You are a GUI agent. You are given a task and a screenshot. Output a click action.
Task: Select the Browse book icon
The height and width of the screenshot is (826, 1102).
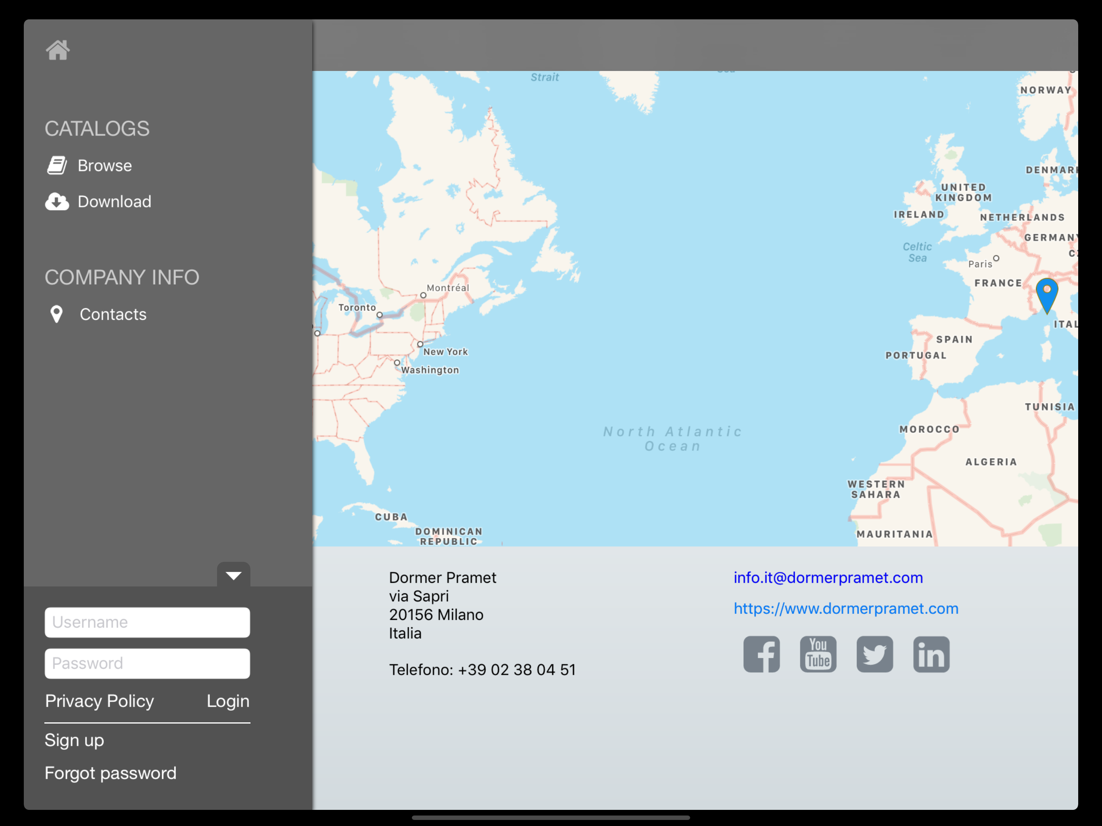click(57, 165)
